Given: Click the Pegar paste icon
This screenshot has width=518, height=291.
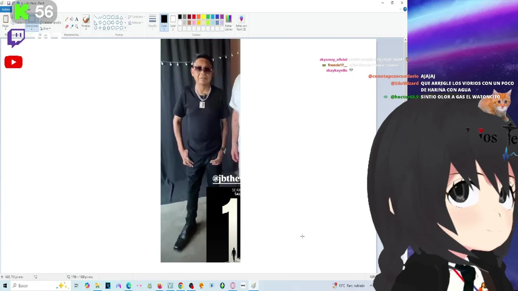Looking at the screenshot, I should click(6, 19).
